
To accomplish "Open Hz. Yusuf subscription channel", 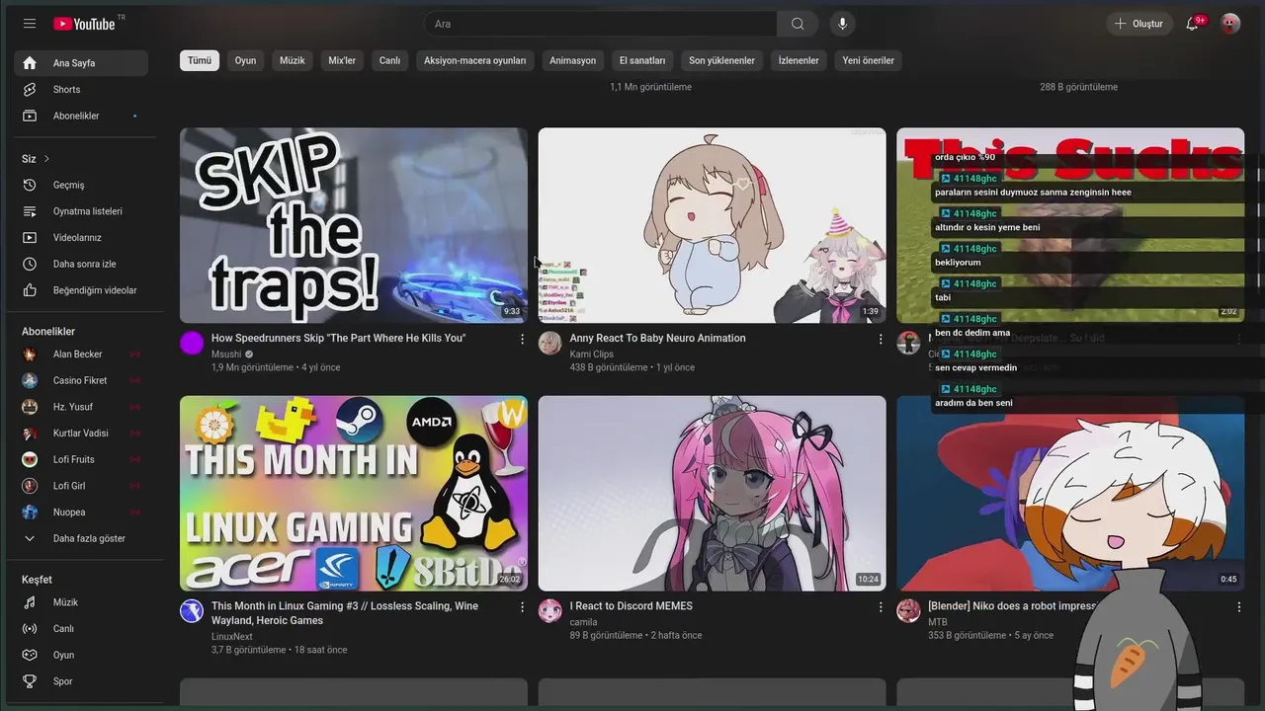I will (x=81, y=407).
